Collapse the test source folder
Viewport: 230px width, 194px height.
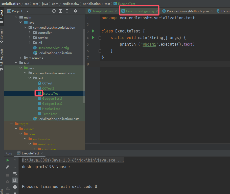tap(16, 63)
